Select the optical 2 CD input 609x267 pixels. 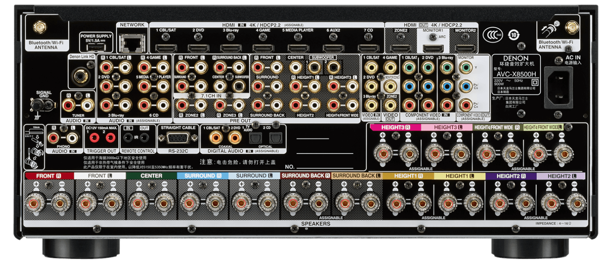coord(276,138)
